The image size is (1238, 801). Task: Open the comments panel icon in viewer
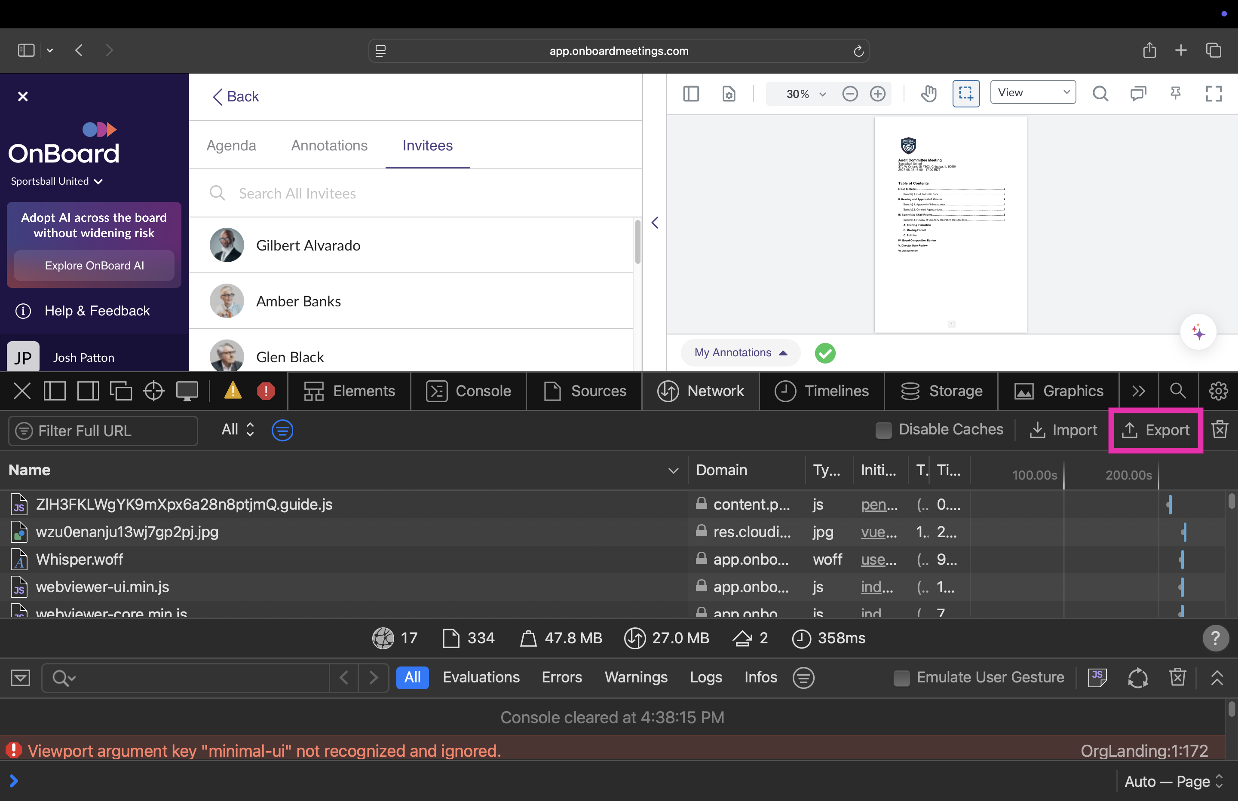coord(1138,94)
